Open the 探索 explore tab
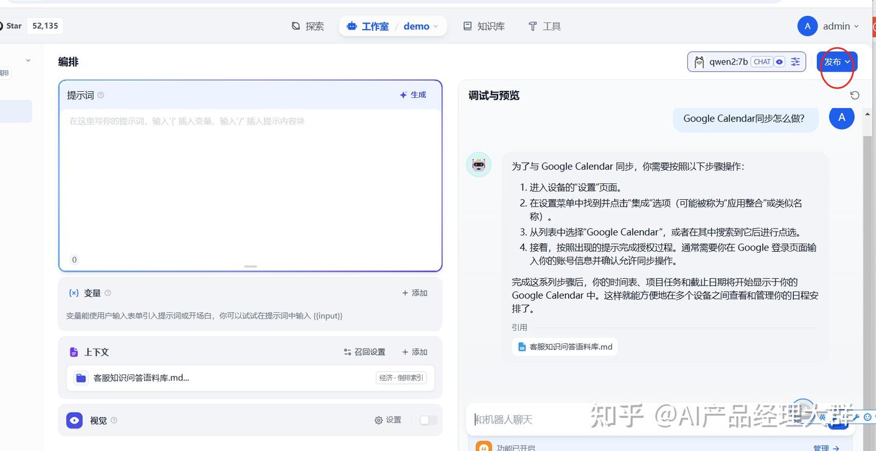876x451 pixels. tap(308, 26)
